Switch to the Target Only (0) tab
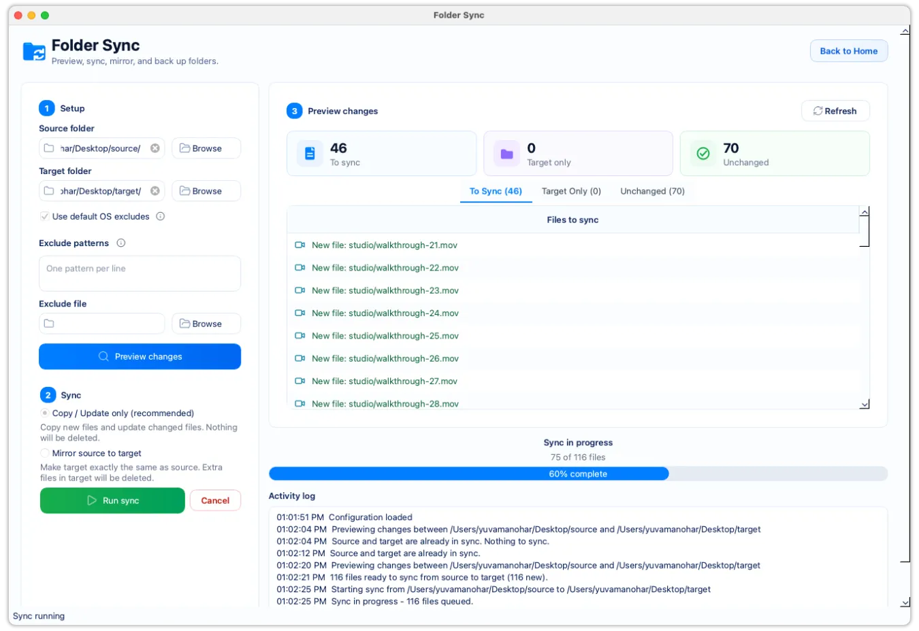This screenshot has height=631, width=919. 571,191
